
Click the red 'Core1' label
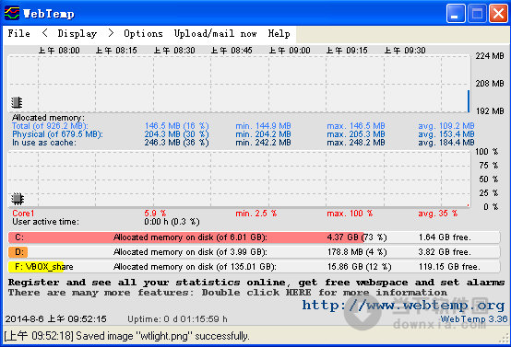(23, 214)
